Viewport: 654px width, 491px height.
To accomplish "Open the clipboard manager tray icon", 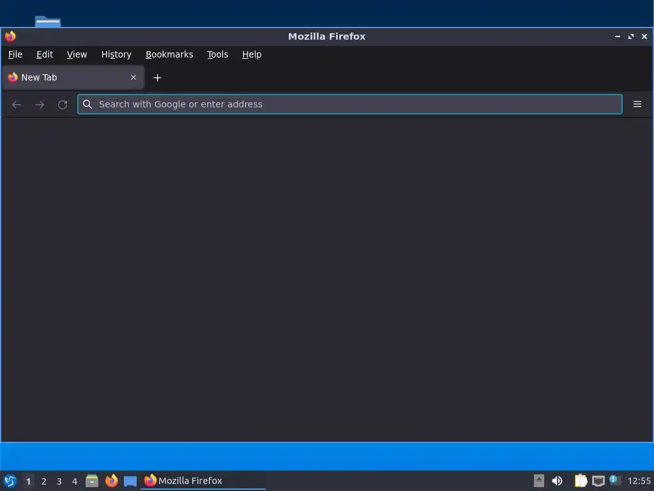I will click(x=581, y=481).
